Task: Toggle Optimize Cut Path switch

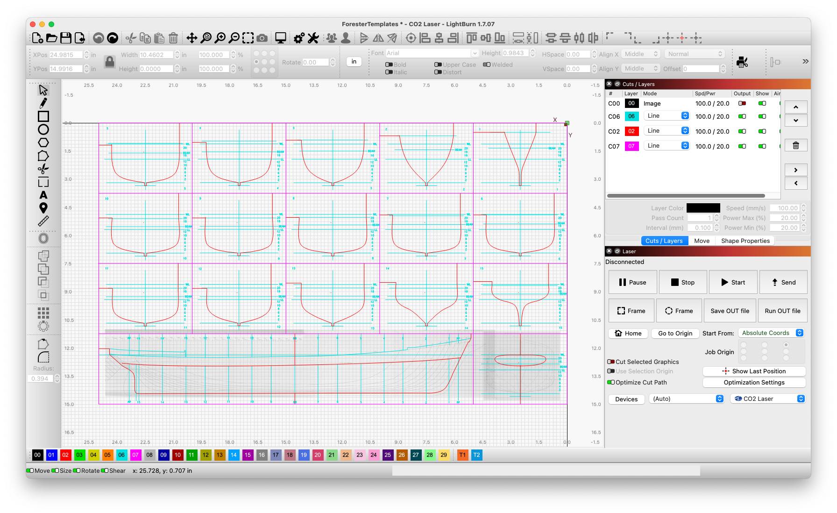Action: click(611, 382)
